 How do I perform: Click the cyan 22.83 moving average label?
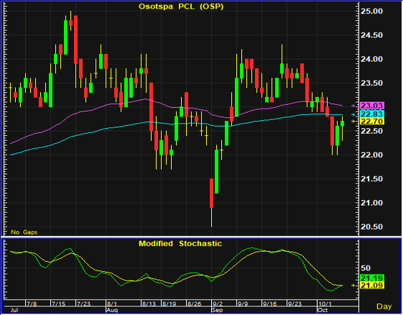pyautogui.click(x=372, y=114)
